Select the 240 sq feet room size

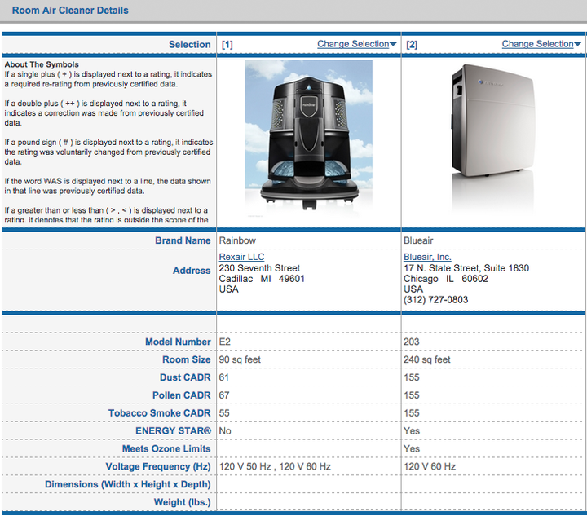[426, 359]
